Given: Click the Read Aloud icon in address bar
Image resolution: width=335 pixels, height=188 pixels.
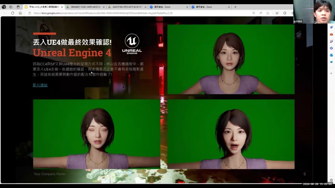Looking at the screenshot, I should [x=261, y=13].
